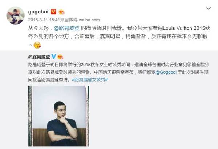This screenshot has height=149, width=218.
Task: Expand the post options chevron menu
Action: 209,9
